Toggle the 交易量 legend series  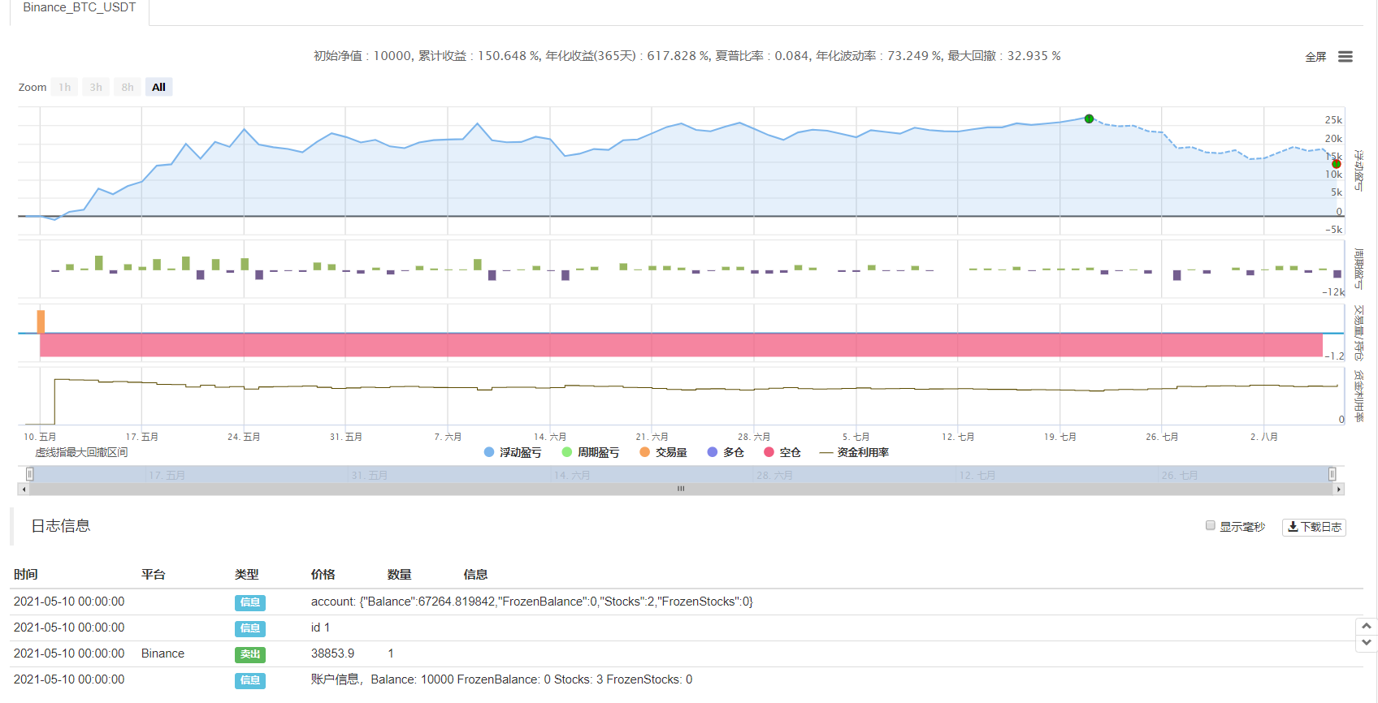(663, 452)
